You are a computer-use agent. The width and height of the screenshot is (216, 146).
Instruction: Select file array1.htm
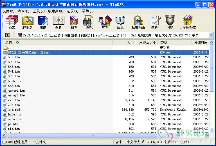16,91
